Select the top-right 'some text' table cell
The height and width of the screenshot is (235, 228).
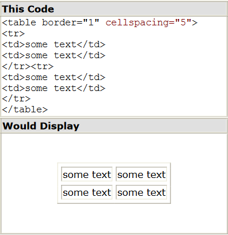coord(142,174)
